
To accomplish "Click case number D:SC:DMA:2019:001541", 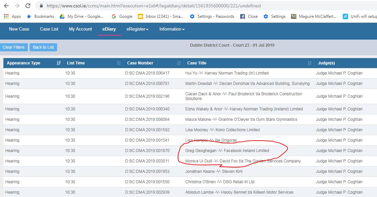I will click(x=148, y=140).
